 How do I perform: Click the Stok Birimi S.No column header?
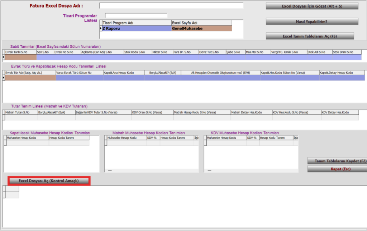[347, 52]
